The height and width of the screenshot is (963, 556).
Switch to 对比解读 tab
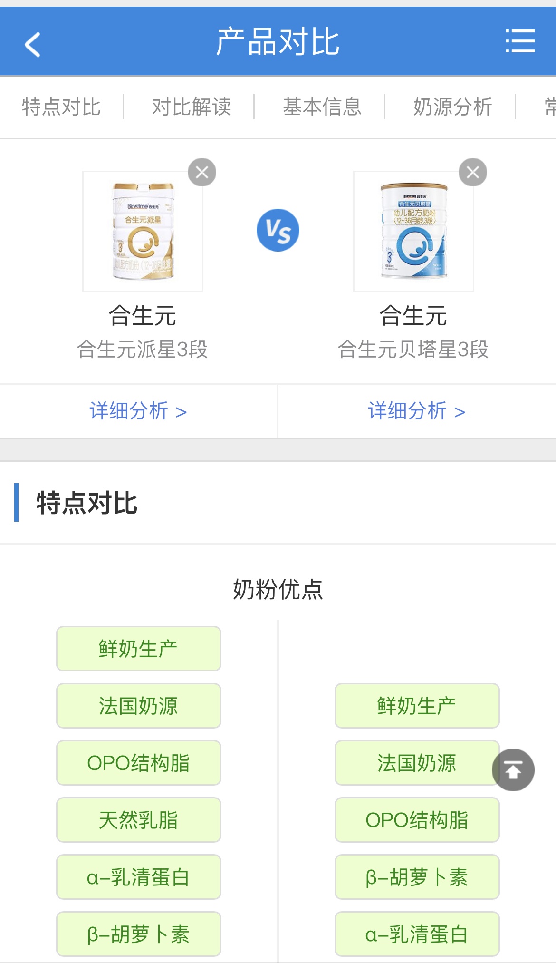[192, 107]
